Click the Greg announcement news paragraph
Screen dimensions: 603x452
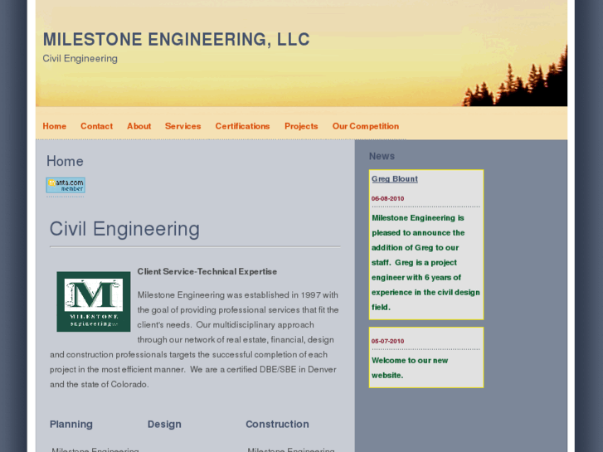pyautogui.click(x=426, y=262)
